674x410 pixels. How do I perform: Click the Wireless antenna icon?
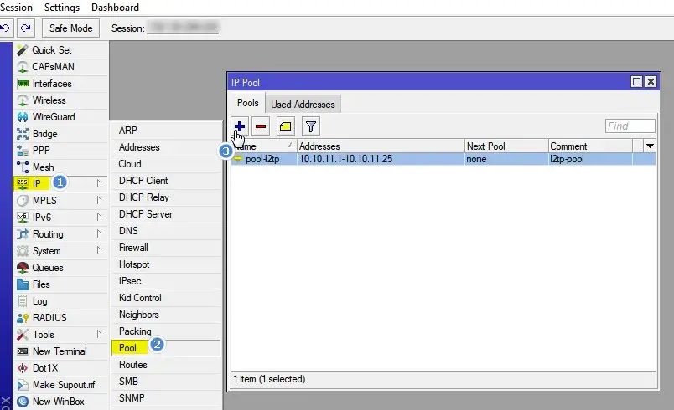pyautogui.click(x=23, y=100)
